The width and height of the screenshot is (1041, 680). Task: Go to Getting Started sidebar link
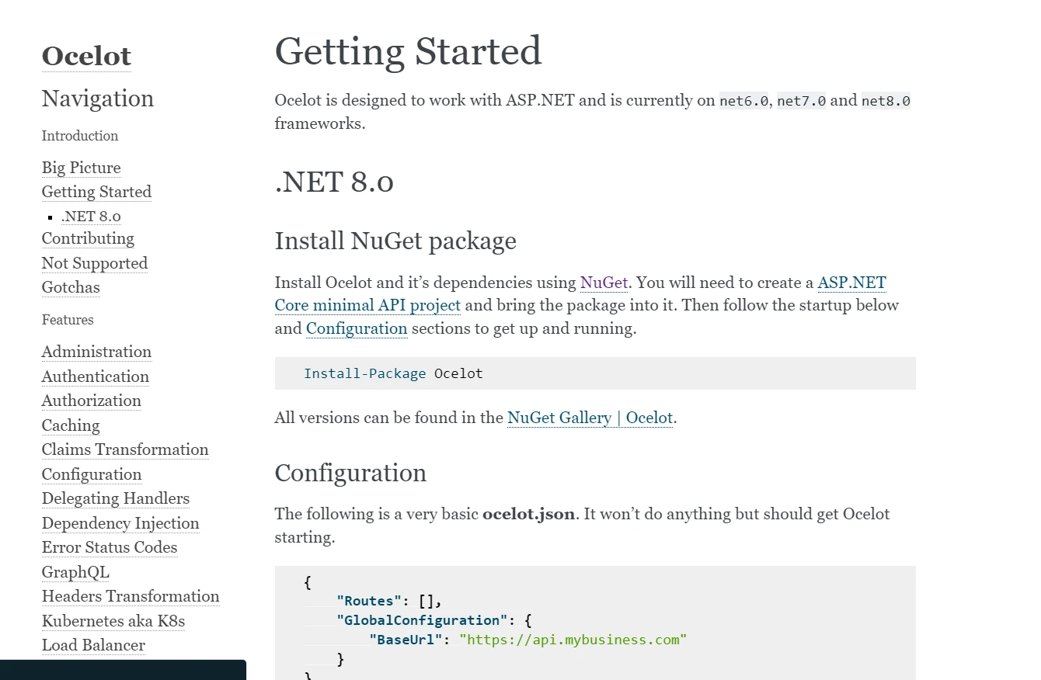[x=96, y=192]
